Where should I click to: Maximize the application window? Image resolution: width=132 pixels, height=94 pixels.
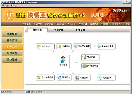click(x=126, y=2)
